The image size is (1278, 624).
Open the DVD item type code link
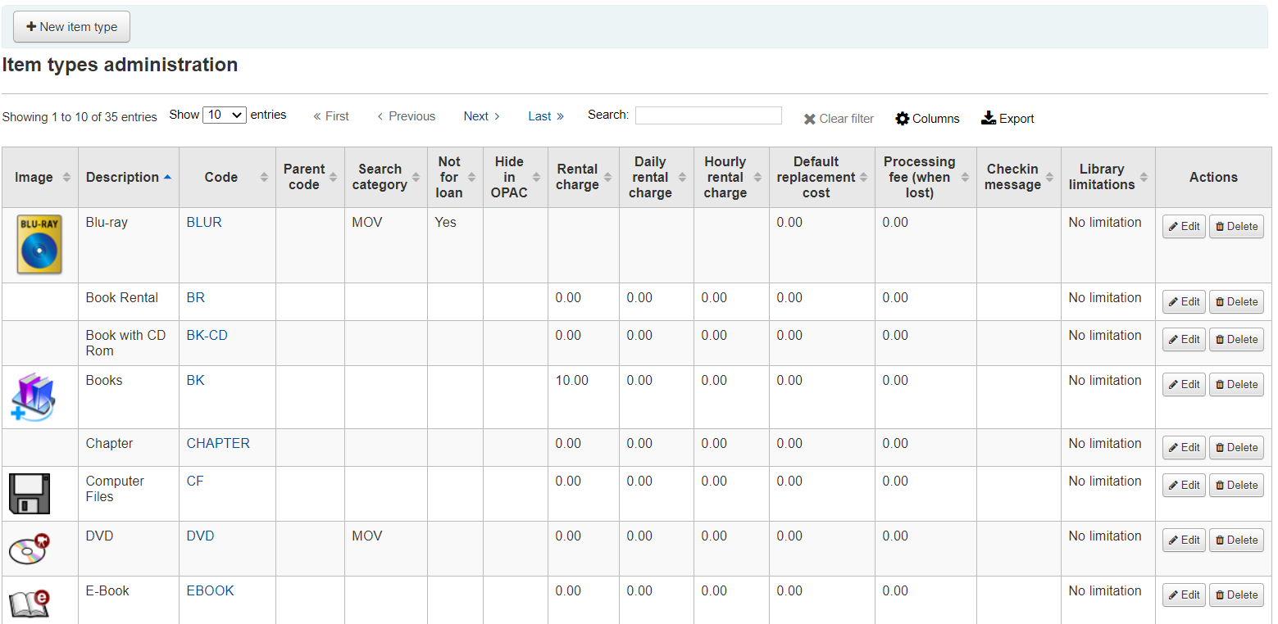[201, 536]
